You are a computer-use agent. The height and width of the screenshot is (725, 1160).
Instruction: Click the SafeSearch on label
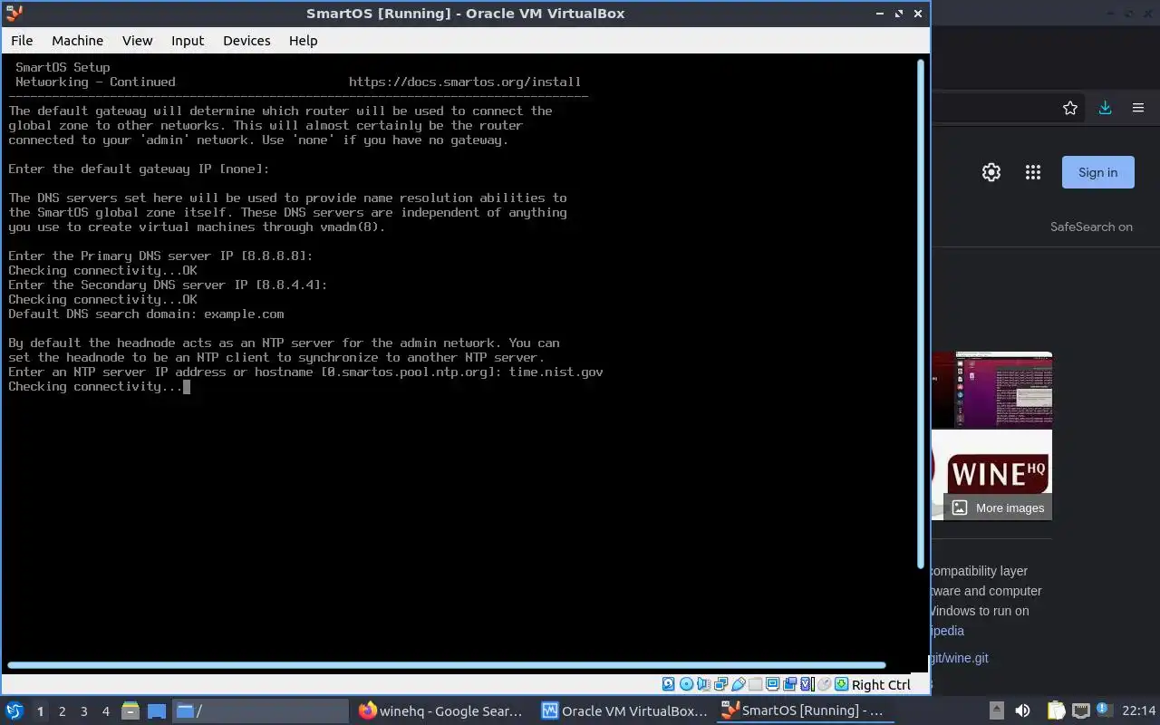pyautogui.click(x=1091, y=227)
